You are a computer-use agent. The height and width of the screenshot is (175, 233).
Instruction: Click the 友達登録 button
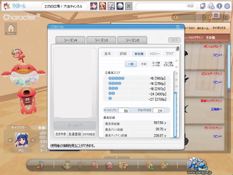(75, 134)
